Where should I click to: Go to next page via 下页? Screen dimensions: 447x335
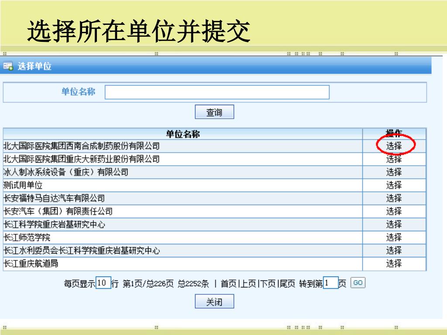(x=268, y=284)
